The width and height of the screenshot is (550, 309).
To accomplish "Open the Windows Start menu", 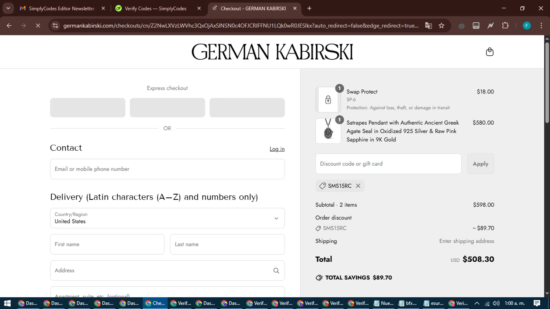I will (x=7, y=303).
